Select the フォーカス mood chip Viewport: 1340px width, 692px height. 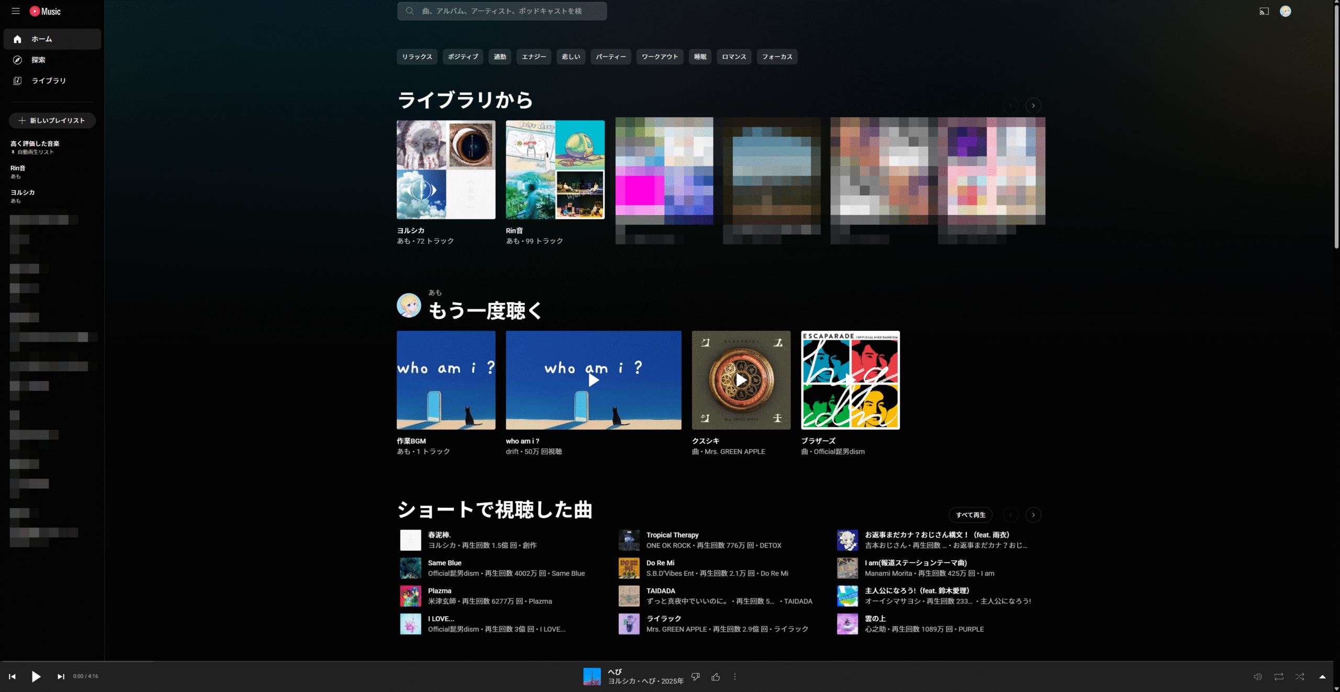click(x=777, y=57)
